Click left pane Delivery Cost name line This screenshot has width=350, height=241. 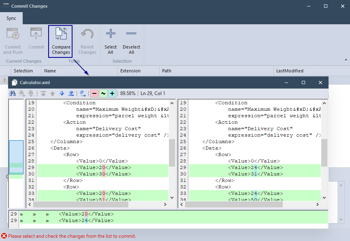(x=108, y=129)
